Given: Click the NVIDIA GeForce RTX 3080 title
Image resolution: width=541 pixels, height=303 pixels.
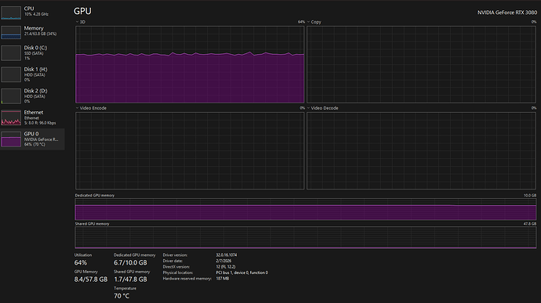Looking at the screenshot, I should [507, 13].
